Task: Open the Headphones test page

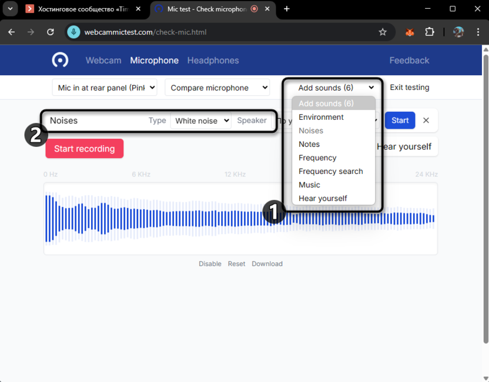Action: 213,61
